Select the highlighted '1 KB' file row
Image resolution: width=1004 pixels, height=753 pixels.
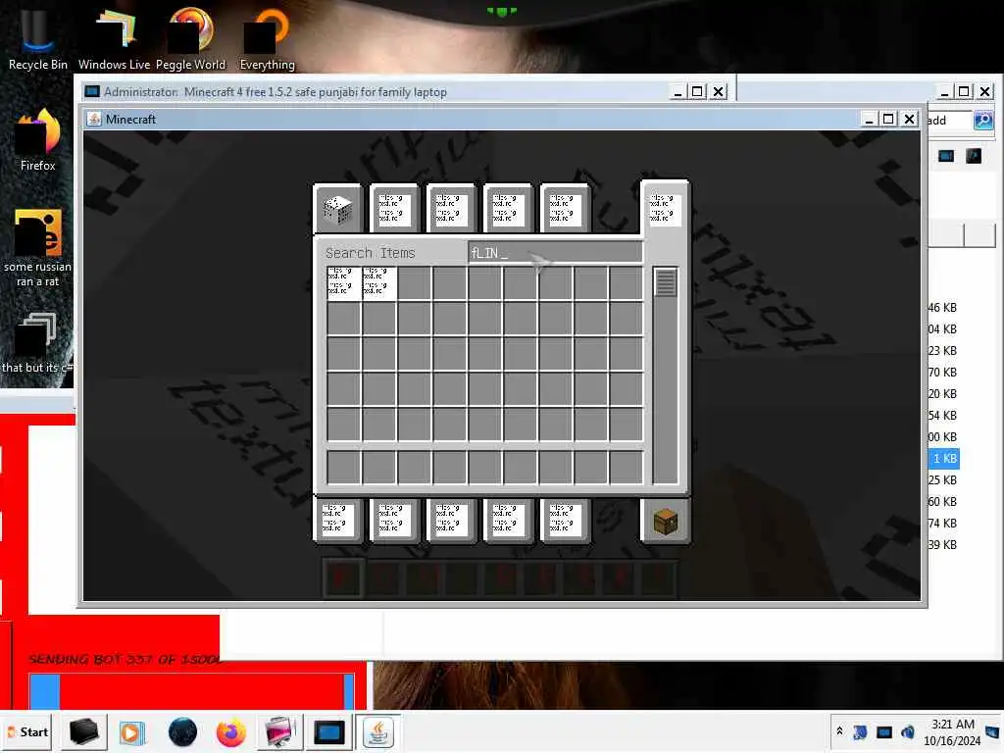coord(944,459)
